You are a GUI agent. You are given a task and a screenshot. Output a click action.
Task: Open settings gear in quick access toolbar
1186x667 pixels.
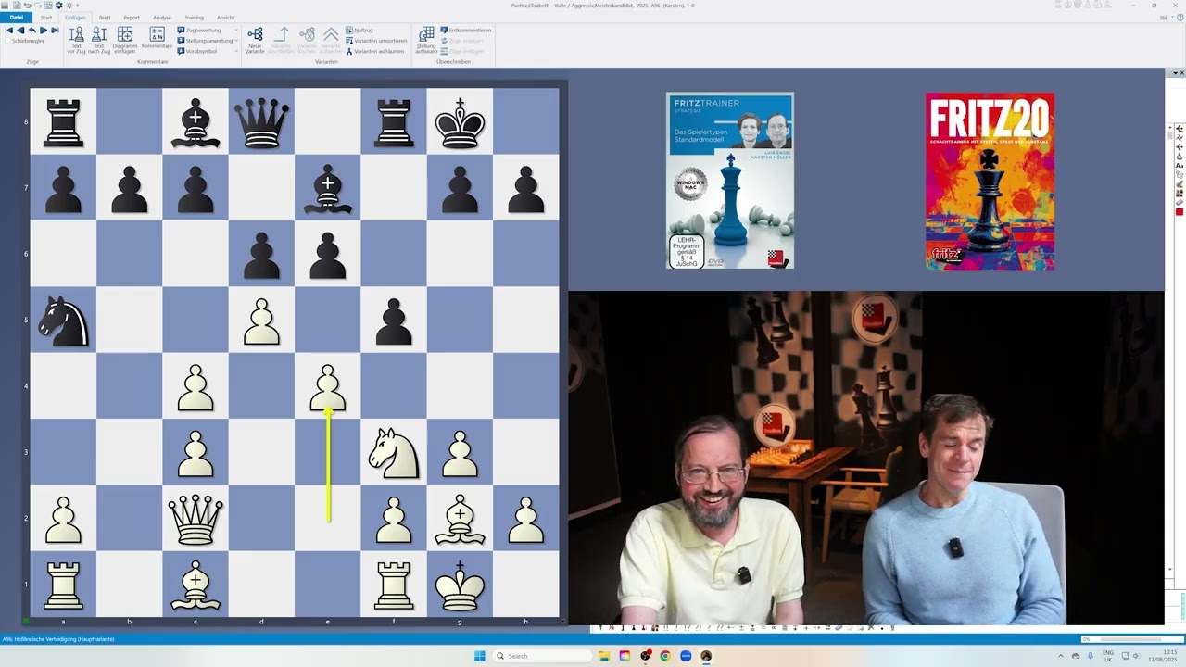[x=58, y=5]
